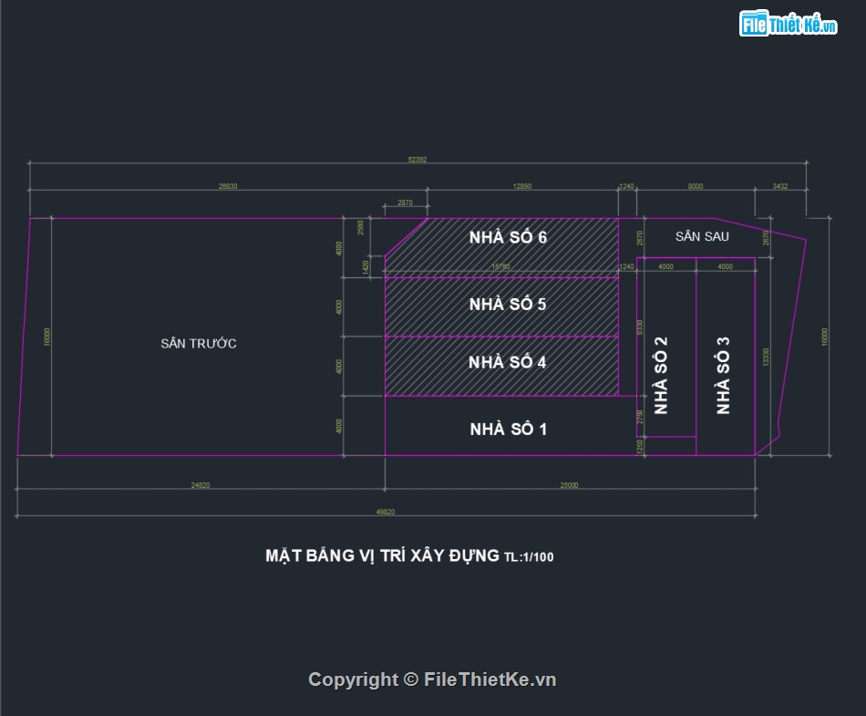Click the bottom dimension value 24820
This screenshot has width=866, height=716.
200,485
